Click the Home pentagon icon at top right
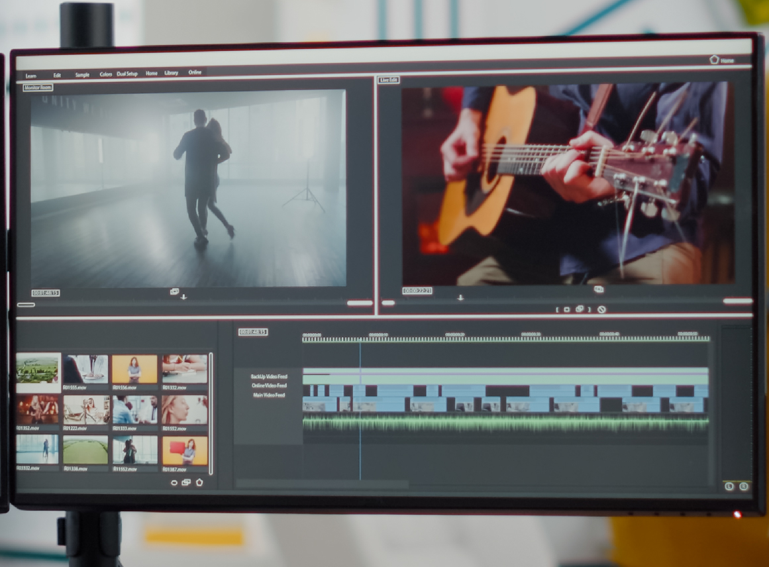The height and width of the screenshot is (567, 769). point(714,60)
